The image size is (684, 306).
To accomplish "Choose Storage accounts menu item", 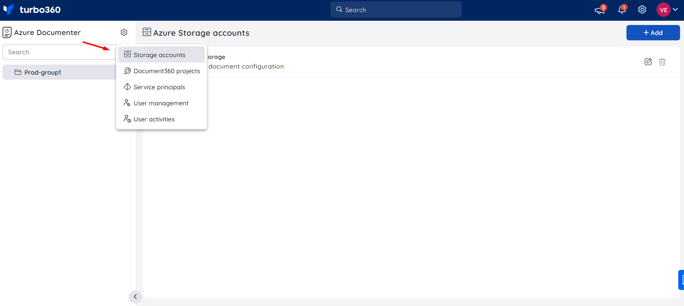I will click(x=162, y=55).
